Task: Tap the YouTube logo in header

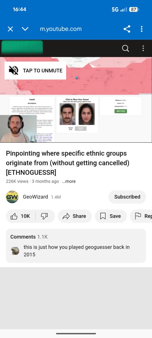Action: click(22, 47)
